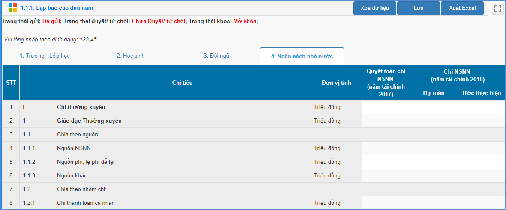The height and width of the screenshot is (210, 506).
Task: Click the Chỉ tiêu column header
Action: (x=182, y=83)
